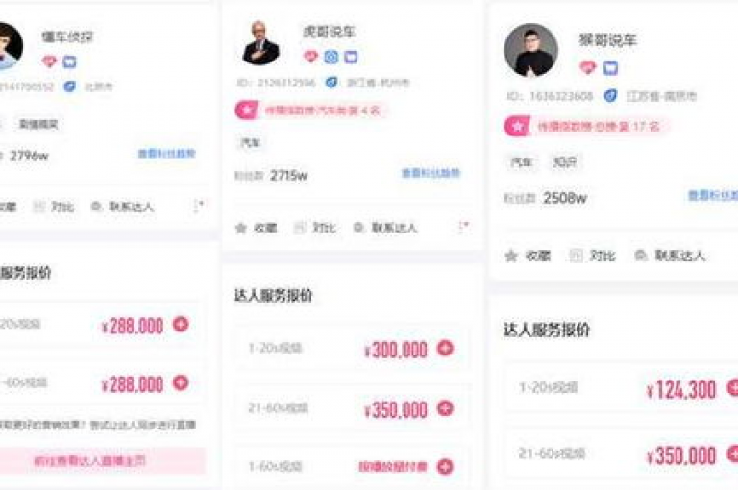Open fan trend link next to 2508w
The image size is (738, 490).
pyautogui.click(x=713, y=195)
